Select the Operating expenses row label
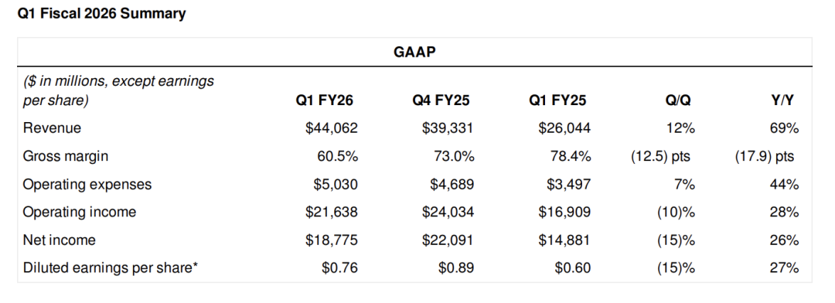The image size is (835, 303). [87, 185]
